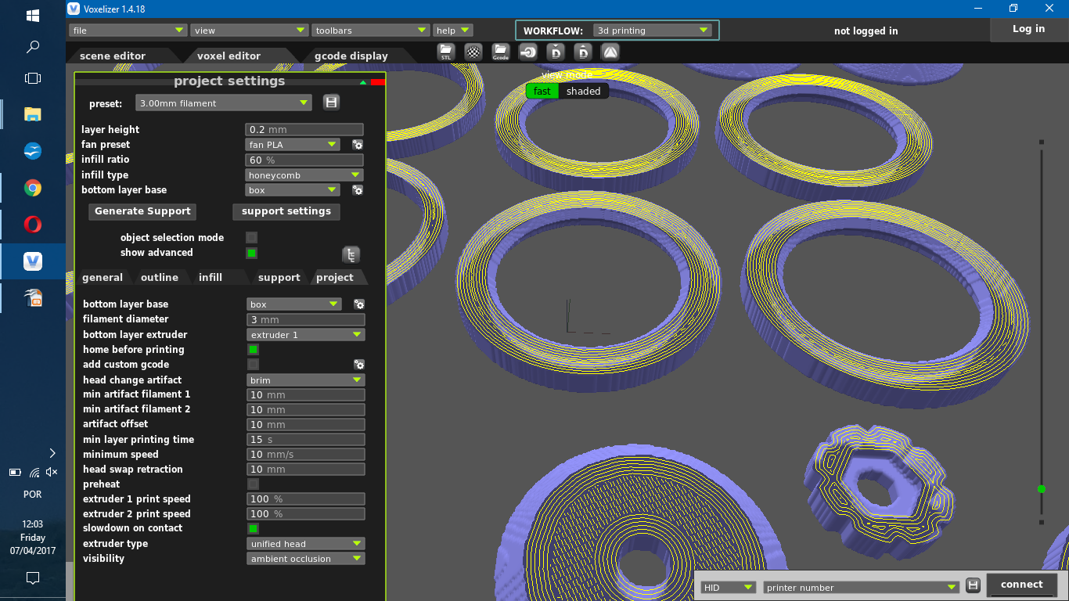Click the tree hierarchy icon beside show advanced
The width and height of the screenshot is (1069, 601).
click(x=351, y=254)
